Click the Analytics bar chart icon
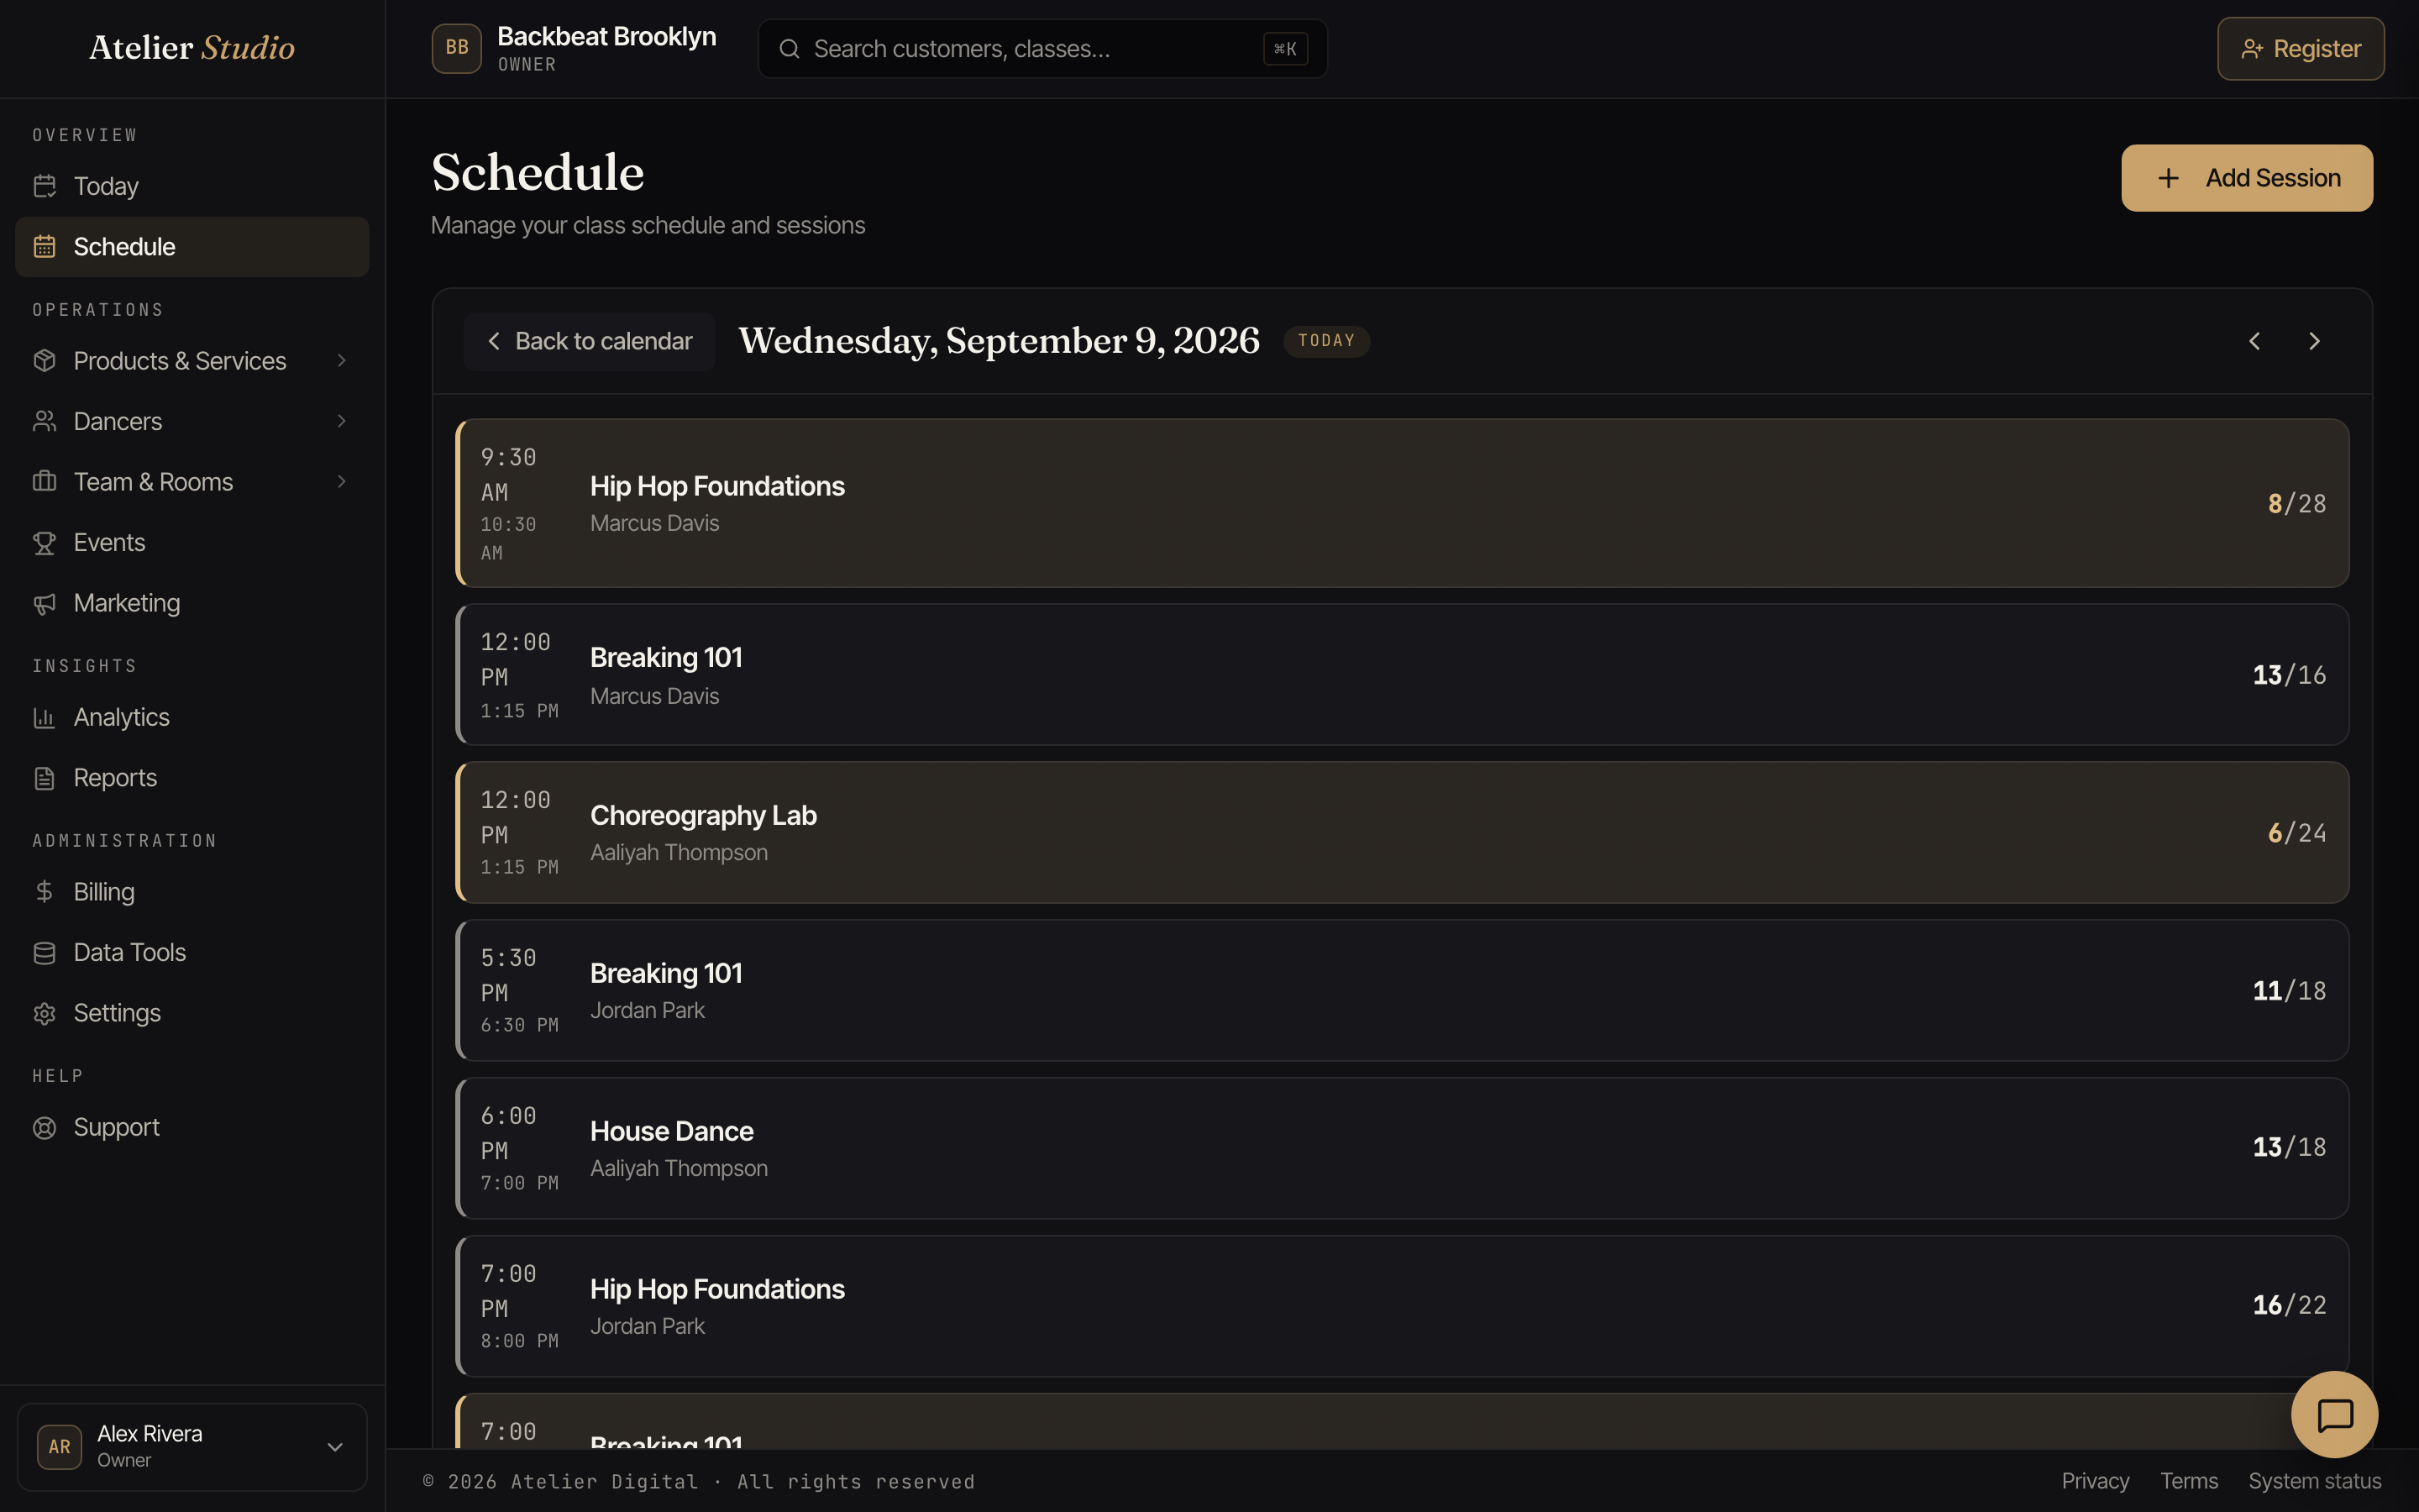This screenshot has width=2419, height=1512. point(44,717)
